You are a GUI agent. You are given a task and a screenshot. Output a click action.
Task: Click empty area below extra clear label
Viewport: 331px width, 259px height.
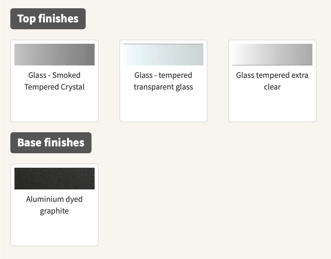pos(272,107)
